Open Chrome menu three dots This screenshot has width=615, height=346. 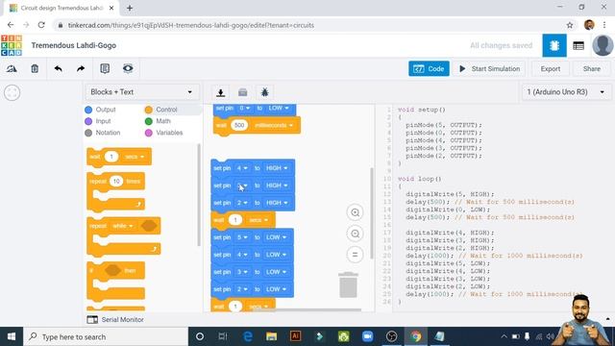tap(604, 25)
